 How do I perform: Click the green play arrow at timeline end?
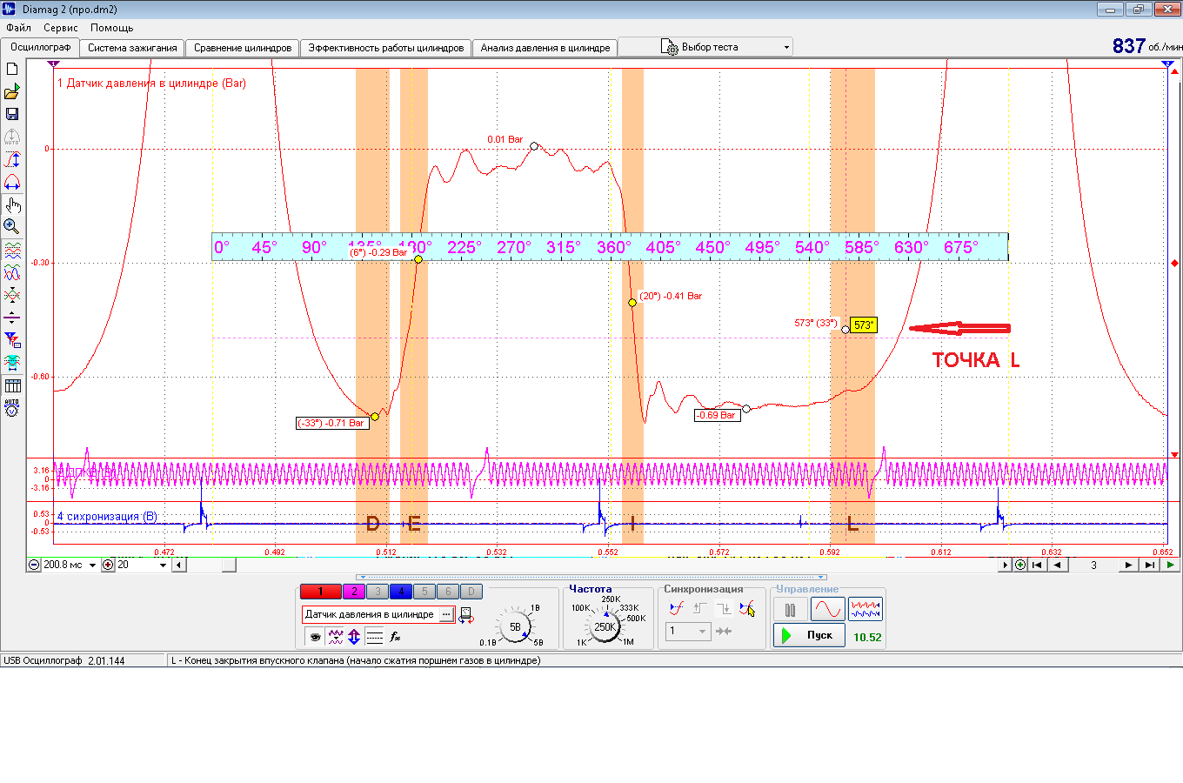(1171, 565)
